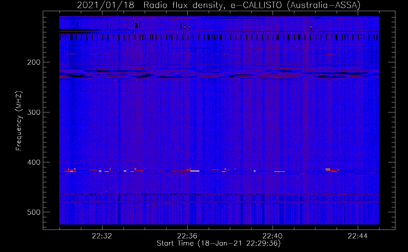Click the 22:44 time tick label
408x252 pixels.
tap(358, 236)
